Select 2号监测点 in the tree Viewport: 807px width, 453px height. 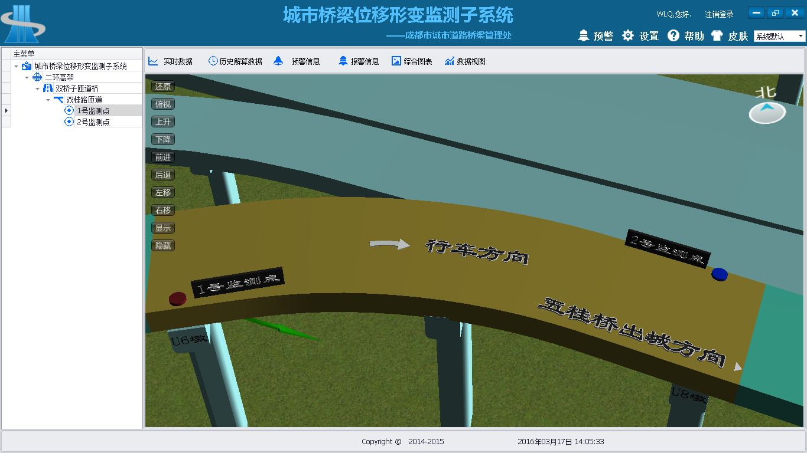93,122
